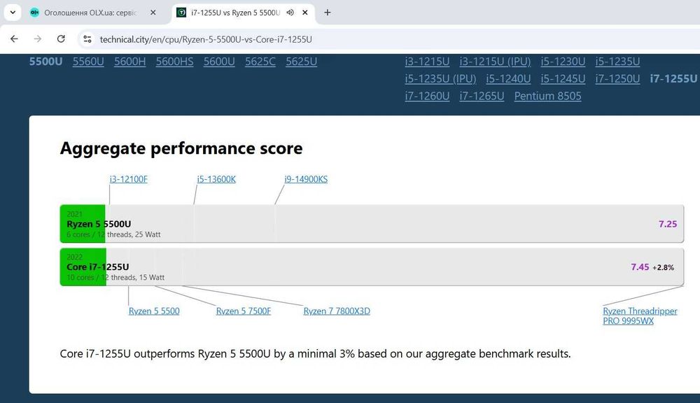
Task: Open the Pentium 8505 link
Action: [548, 97]
